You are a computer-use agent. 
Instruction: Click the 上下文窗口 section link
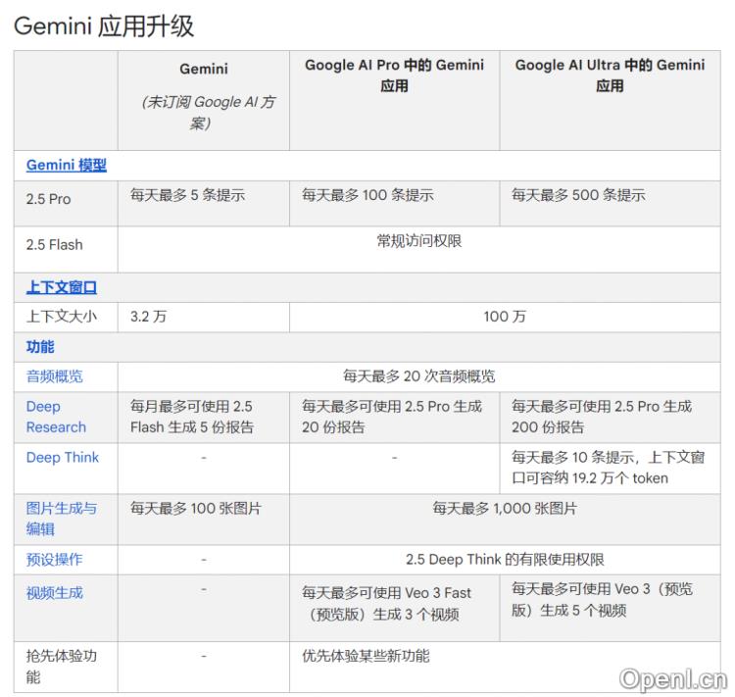[x=61, y=287]
